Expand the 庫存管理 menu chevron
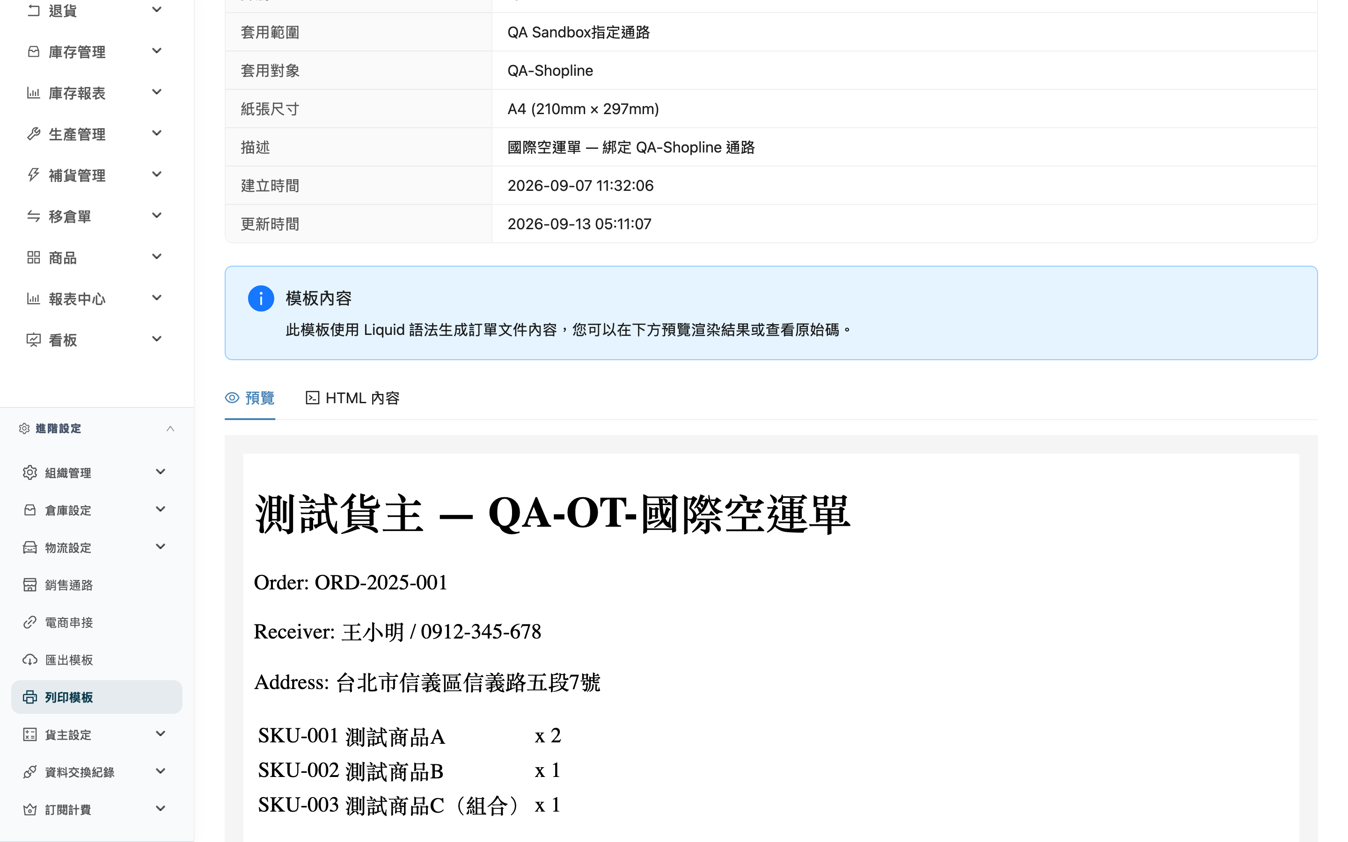This screenshot has width=1348, height=842. pos(157,51)
